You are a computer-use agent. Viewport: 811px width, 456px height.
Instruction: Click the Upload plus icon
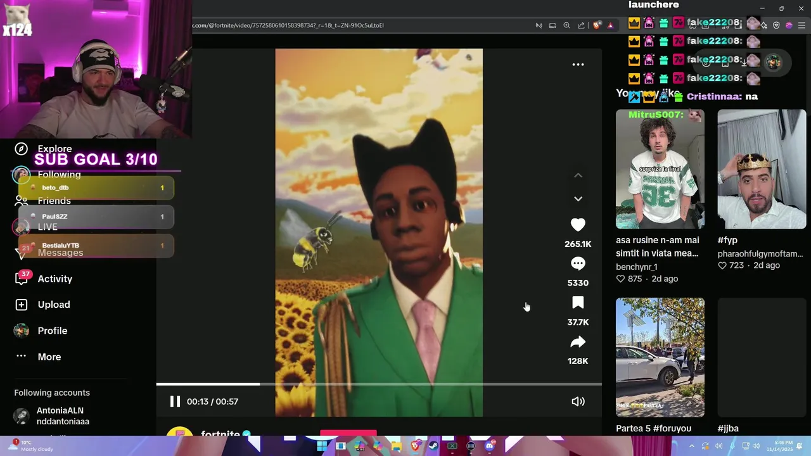[22, 305]
